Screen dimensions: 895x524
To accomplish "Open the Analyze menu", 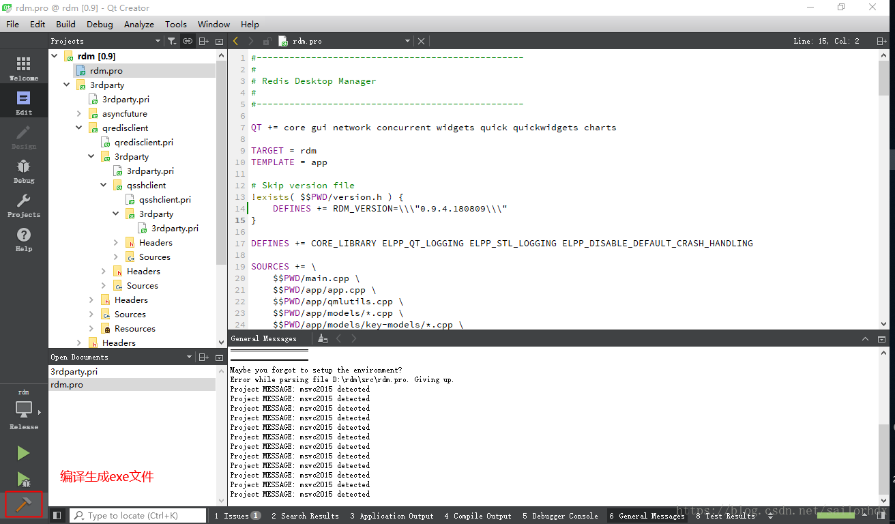I will pyautogui.click(x=139, y=24).
